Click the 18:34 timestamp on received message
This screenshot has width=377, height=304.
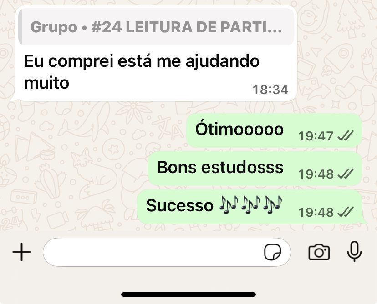270,90
